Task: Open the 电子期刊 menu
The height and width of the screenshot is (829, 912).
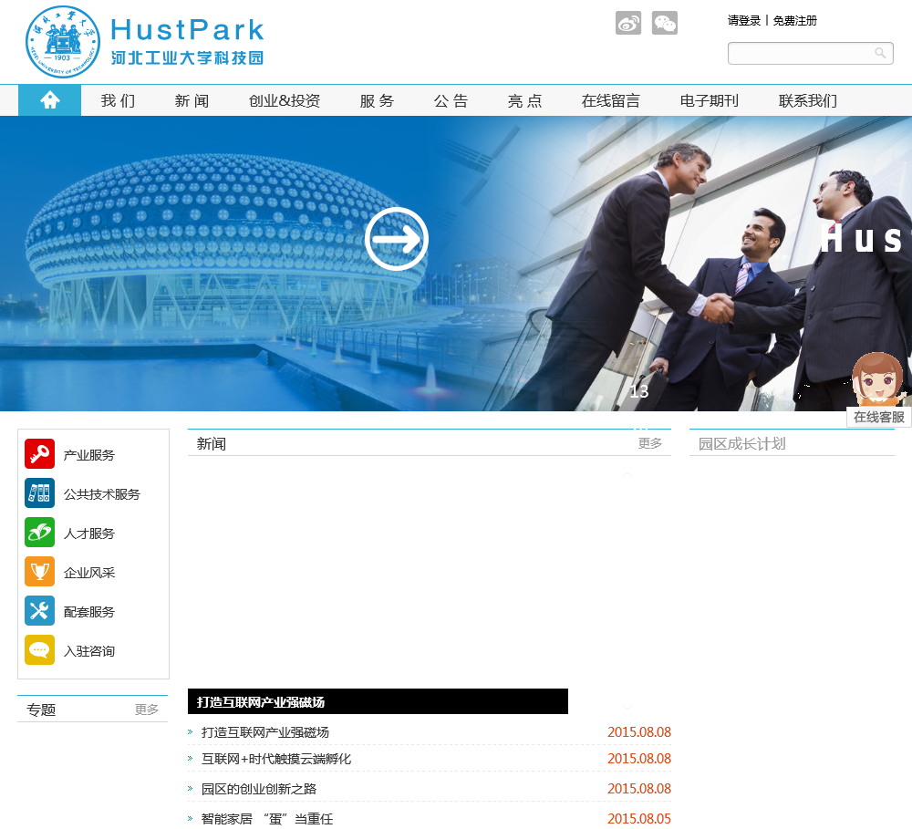Action: point(709,100)
